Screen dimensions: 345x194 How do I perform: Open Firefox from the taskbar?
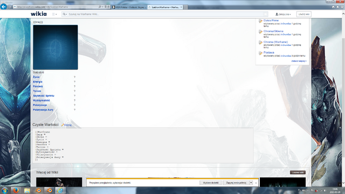[x=16, y=190]
